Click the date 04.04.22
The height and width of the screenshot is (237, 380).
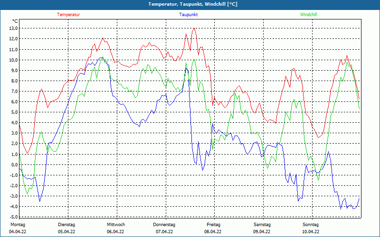[18, 232]
